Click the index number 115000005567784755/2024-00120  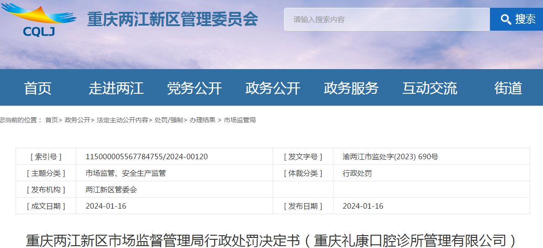click(x=146, y=156)
